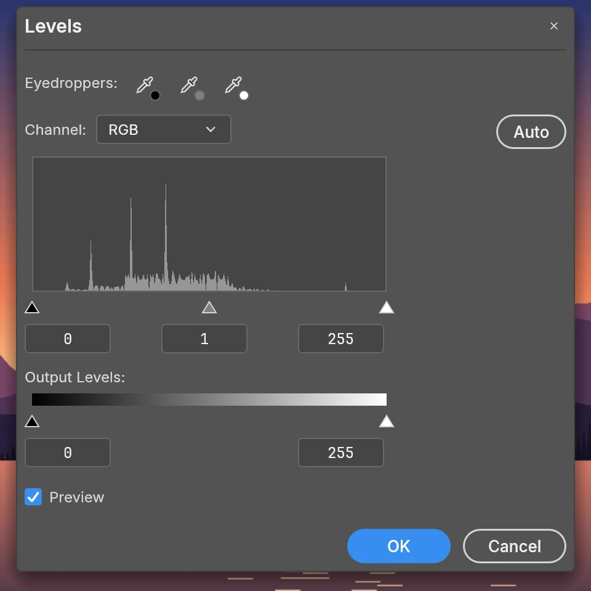Viewport: 591px width, 591px height.
Task: Click the Output Levels label
Action: point(75,377)
